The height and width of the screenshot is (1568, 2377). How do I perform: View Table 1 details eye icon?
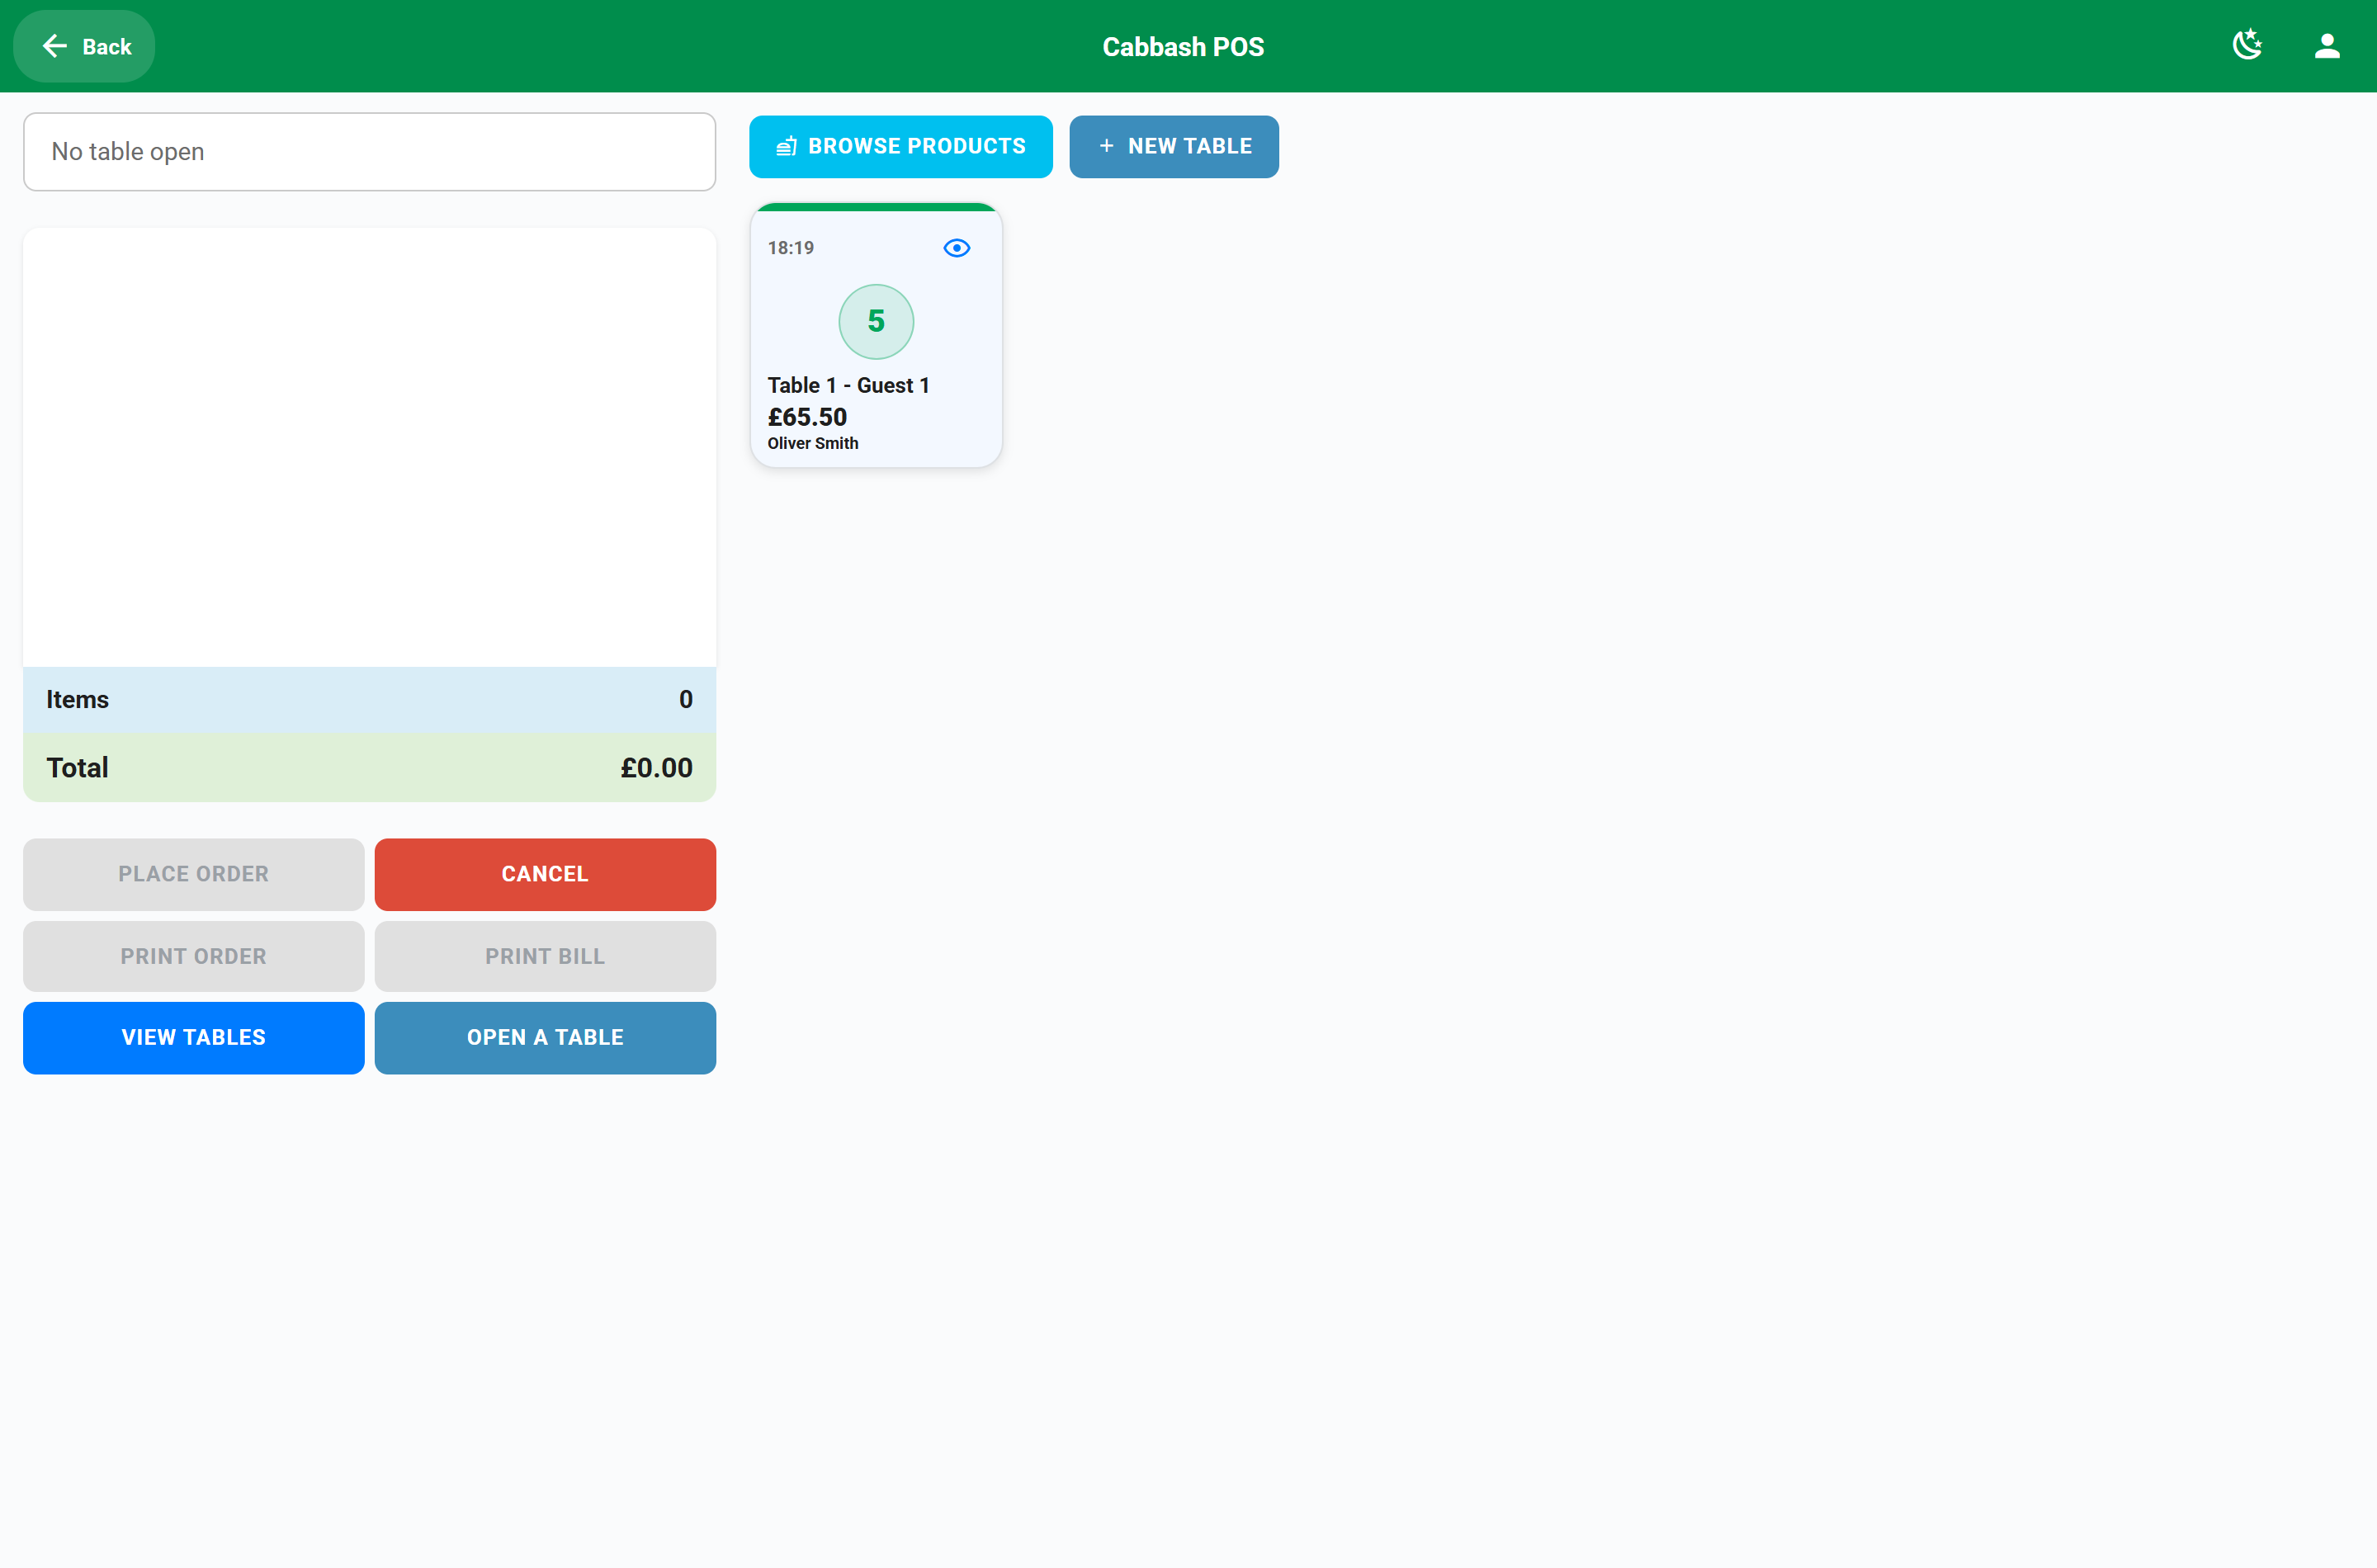point(956,248)
